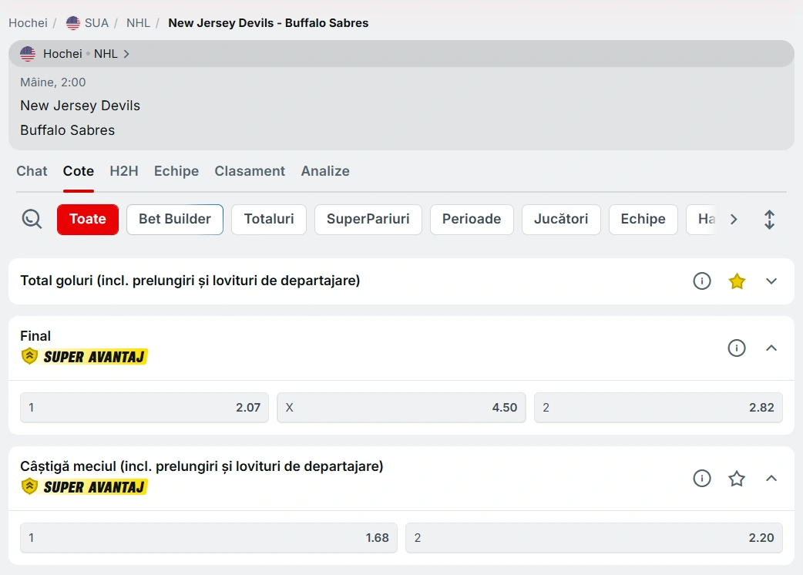
Task: Collapse the Câștigă meciul market section
Action: 771,479
